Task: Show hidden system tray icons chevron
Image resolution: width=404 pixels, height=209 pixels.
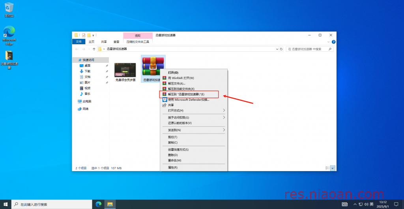Action: pyautogui.click(x=355, y=204)
